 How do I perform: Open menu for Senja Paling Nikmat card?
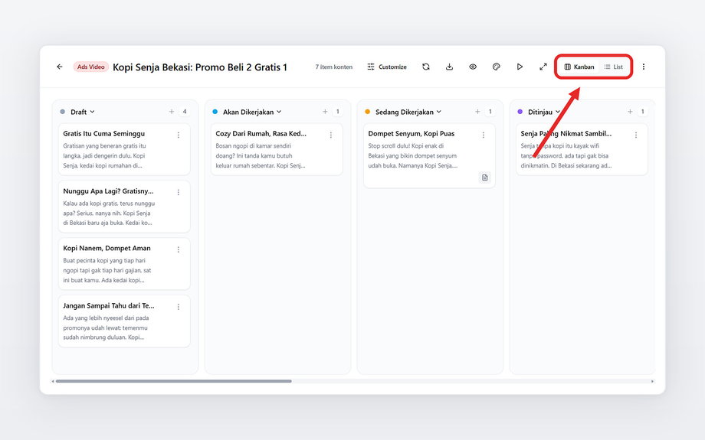click(x=636, y=135)
